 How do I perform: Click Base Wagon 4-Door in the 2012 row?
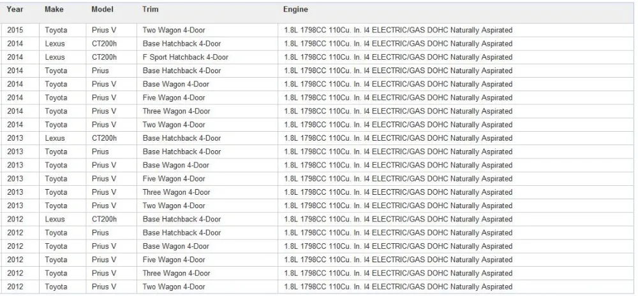click(176, 246)
